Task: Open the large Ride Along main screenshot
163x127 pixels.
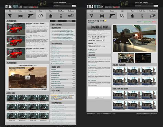Action: [134, 39]
